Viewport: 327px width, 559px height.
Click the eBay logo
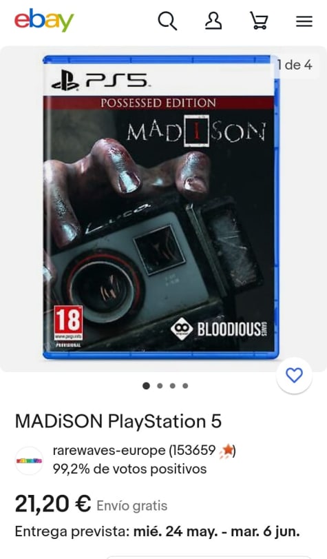pos(44,20)
